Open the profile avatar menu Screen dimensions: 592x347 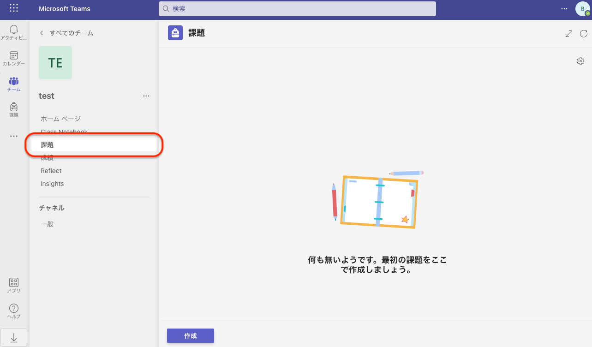tap(582, 9)
